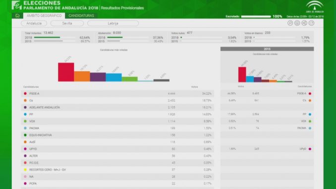Select the EQUO-INICIATIVA row label
336x189 pixels.
pyautogui.click(x=41, y=135)
